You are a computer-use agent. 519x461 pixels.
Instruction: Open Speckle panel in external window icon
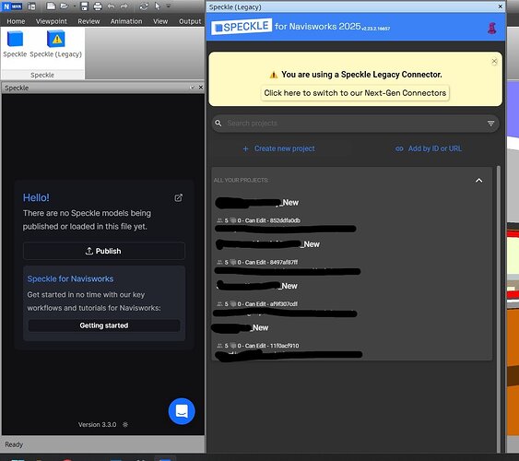(x=178, y=198)
